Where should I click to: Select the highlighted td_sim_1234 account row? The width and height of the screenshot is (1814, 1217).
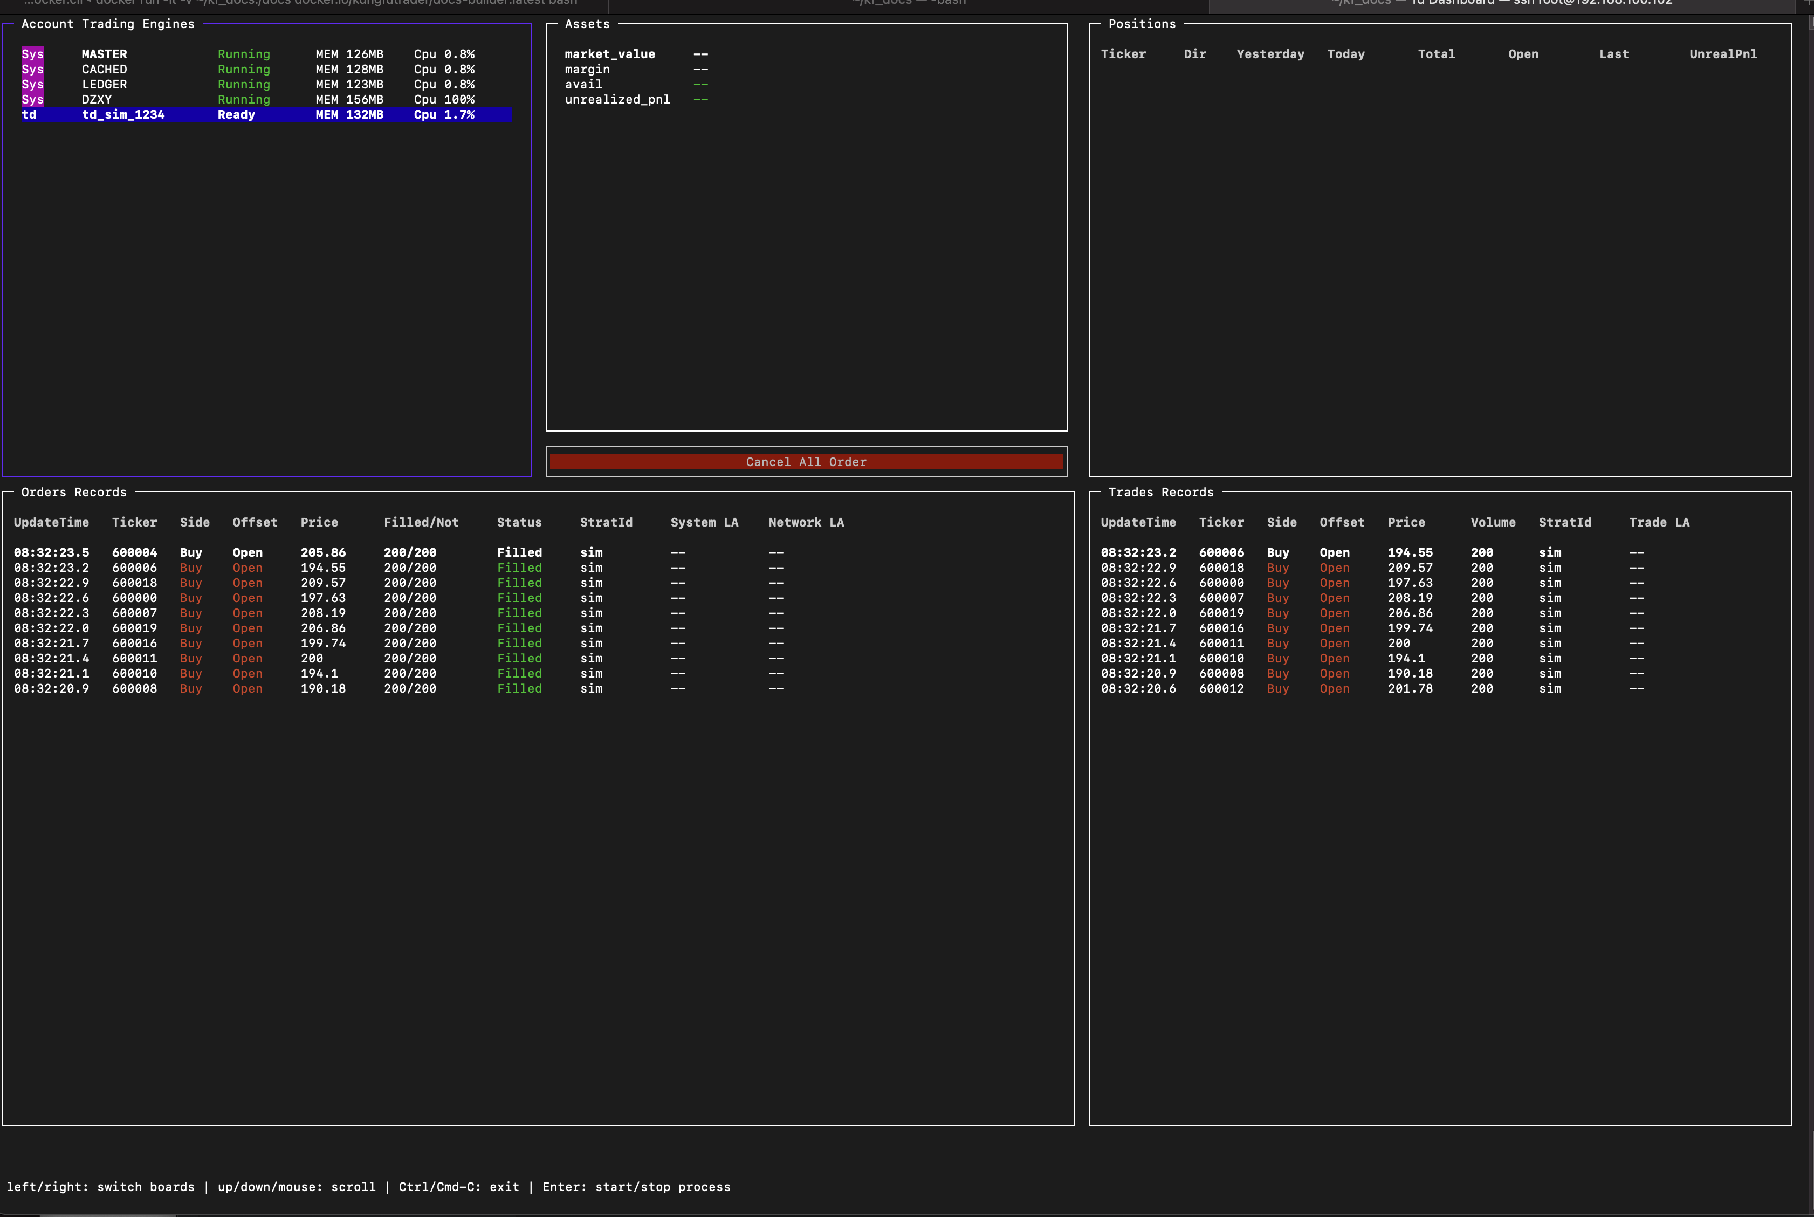point(266,115)
